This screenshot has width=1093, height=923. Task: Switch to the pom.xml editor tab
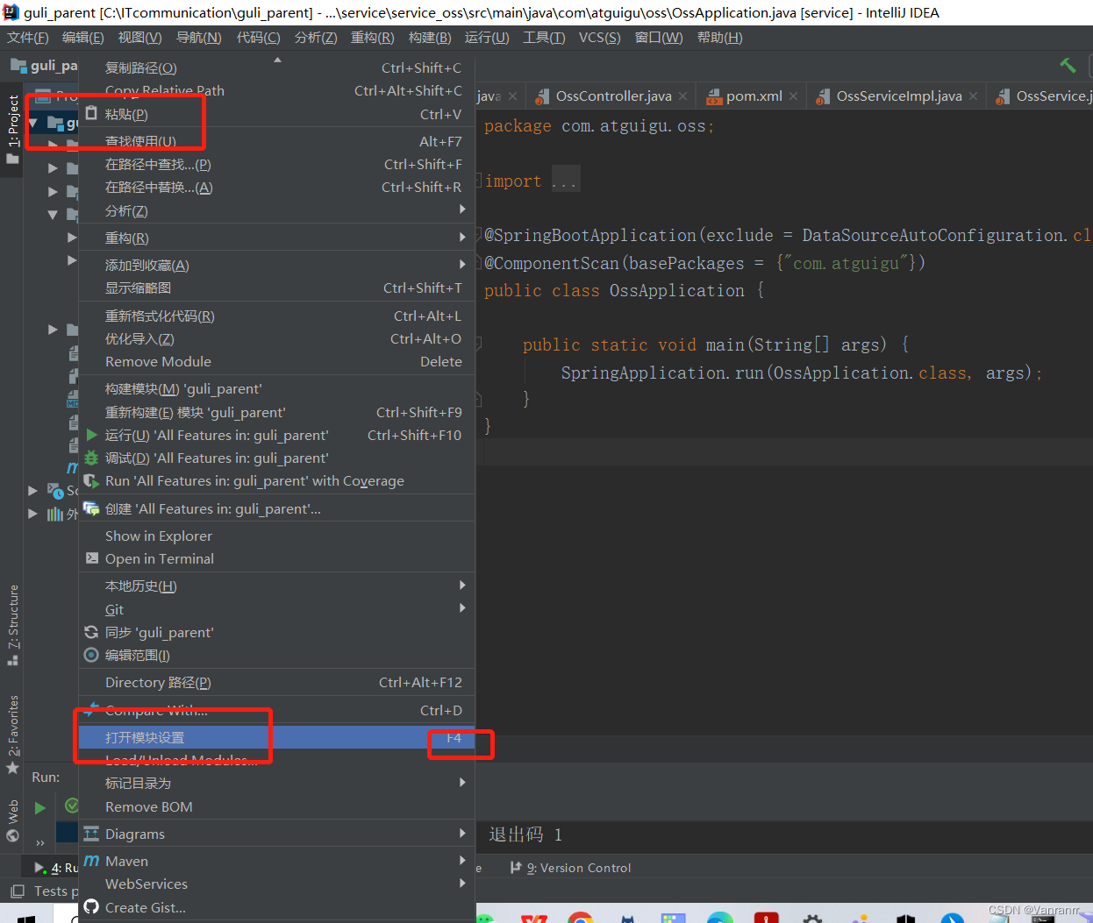(754, 96)
